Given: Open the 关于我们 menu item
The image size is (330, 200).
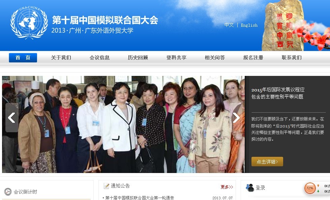Looking at the screenshot, I should [x=61, y=58].
